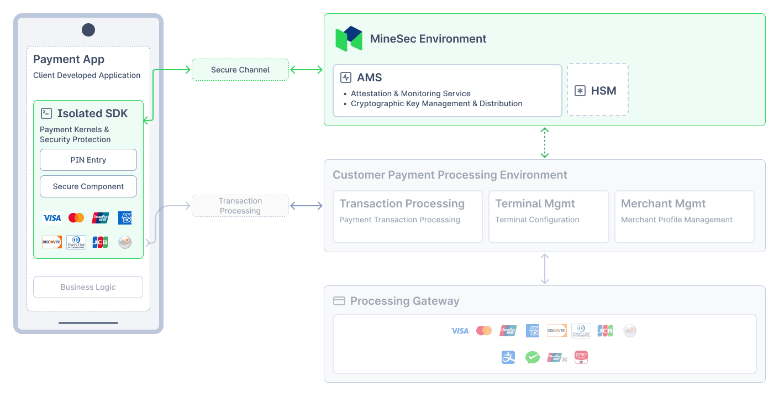779x396 pixels.
Task: Click the dashed HSM box
Action: pos(598,90)
